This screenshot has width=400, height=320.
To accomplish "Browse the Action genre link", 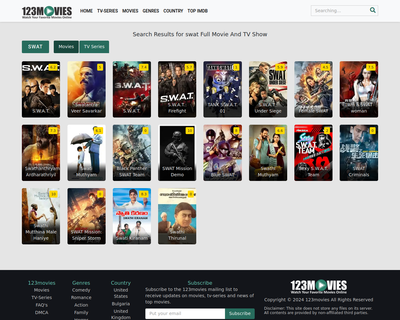I will click(81, 305).
